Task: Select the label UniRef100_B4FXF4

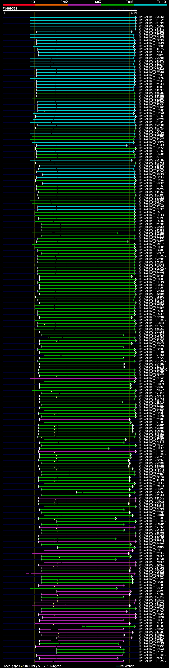Action: (152, 90)
